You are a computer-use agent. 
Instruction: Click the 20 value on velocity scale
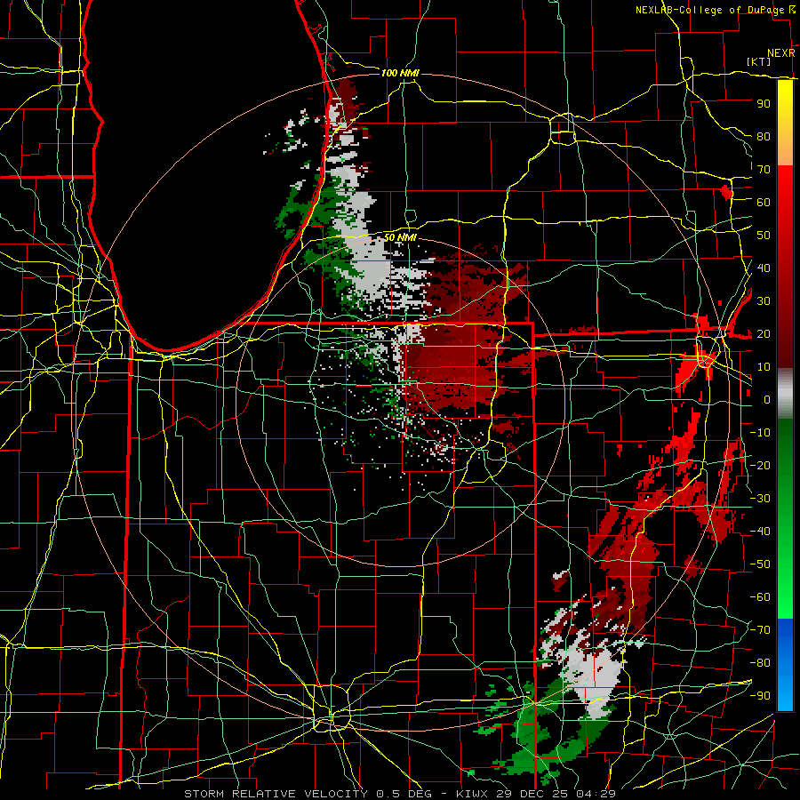(764, 333)
